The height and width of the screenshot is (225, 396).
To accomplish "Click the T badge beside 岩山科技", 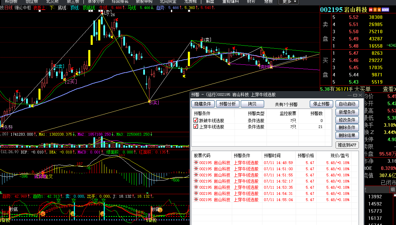I will (375, 10).
